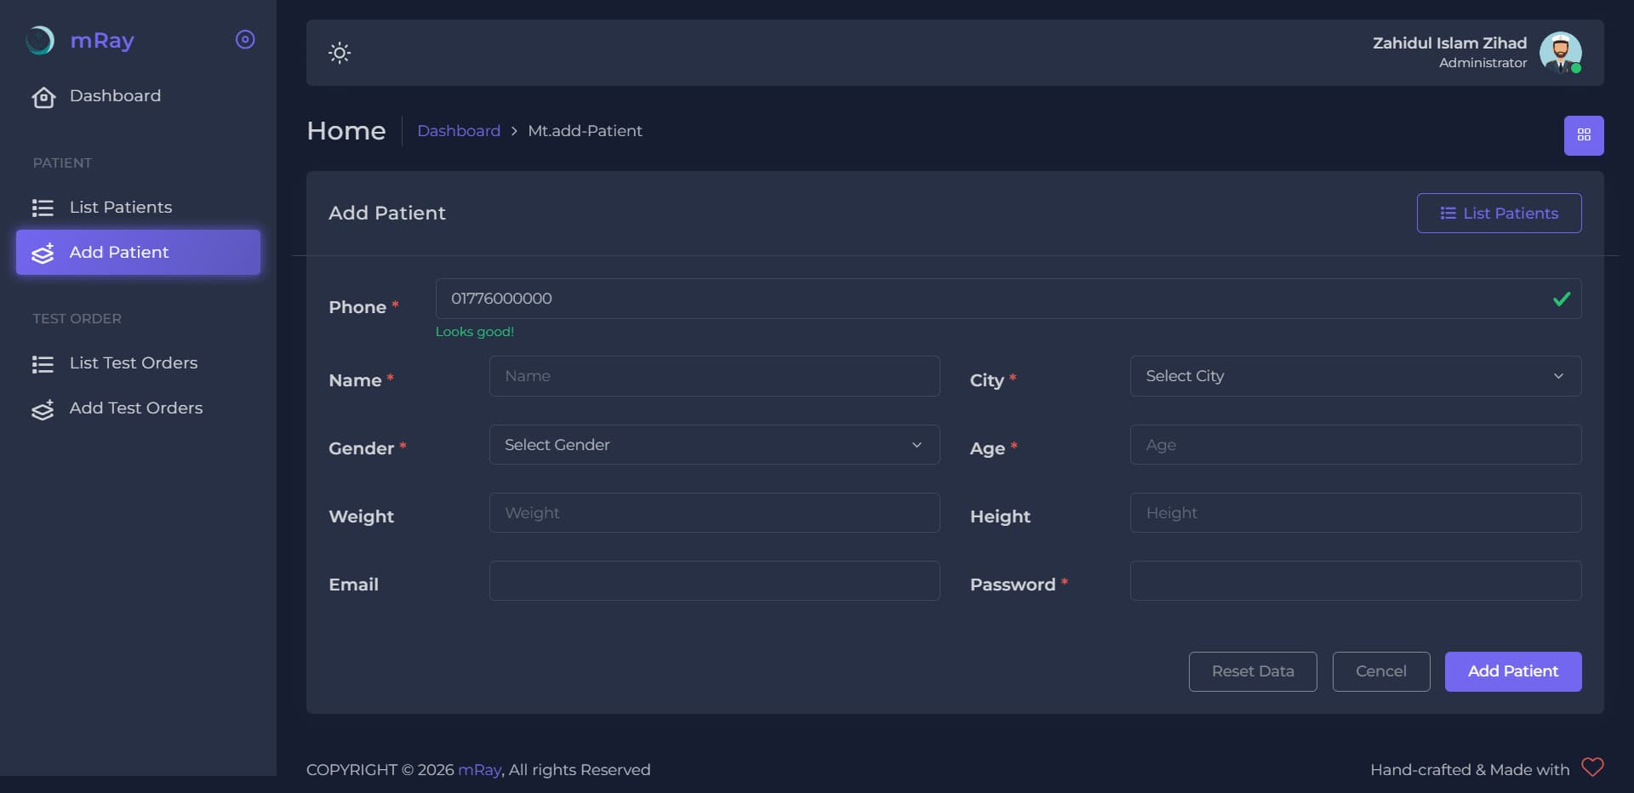Toggle the sidebar pin circle icon
The height and width of the screenshot is (793, 1634).
coord(245,40)
